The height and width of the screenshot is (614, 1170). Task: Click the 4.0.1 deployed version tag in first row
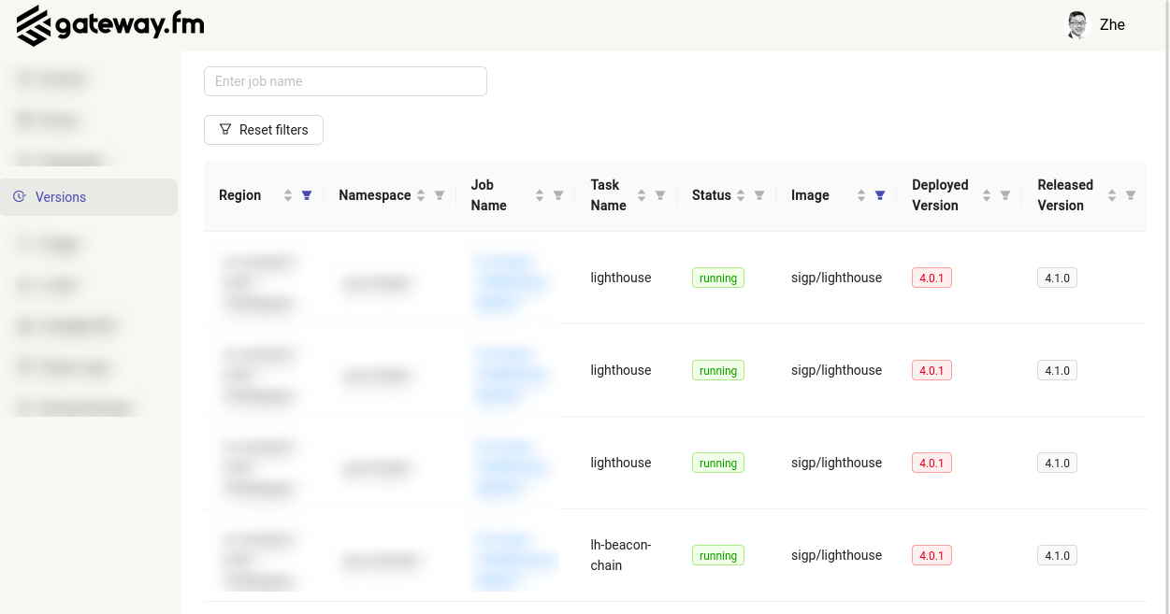click(x=932, y=278)
